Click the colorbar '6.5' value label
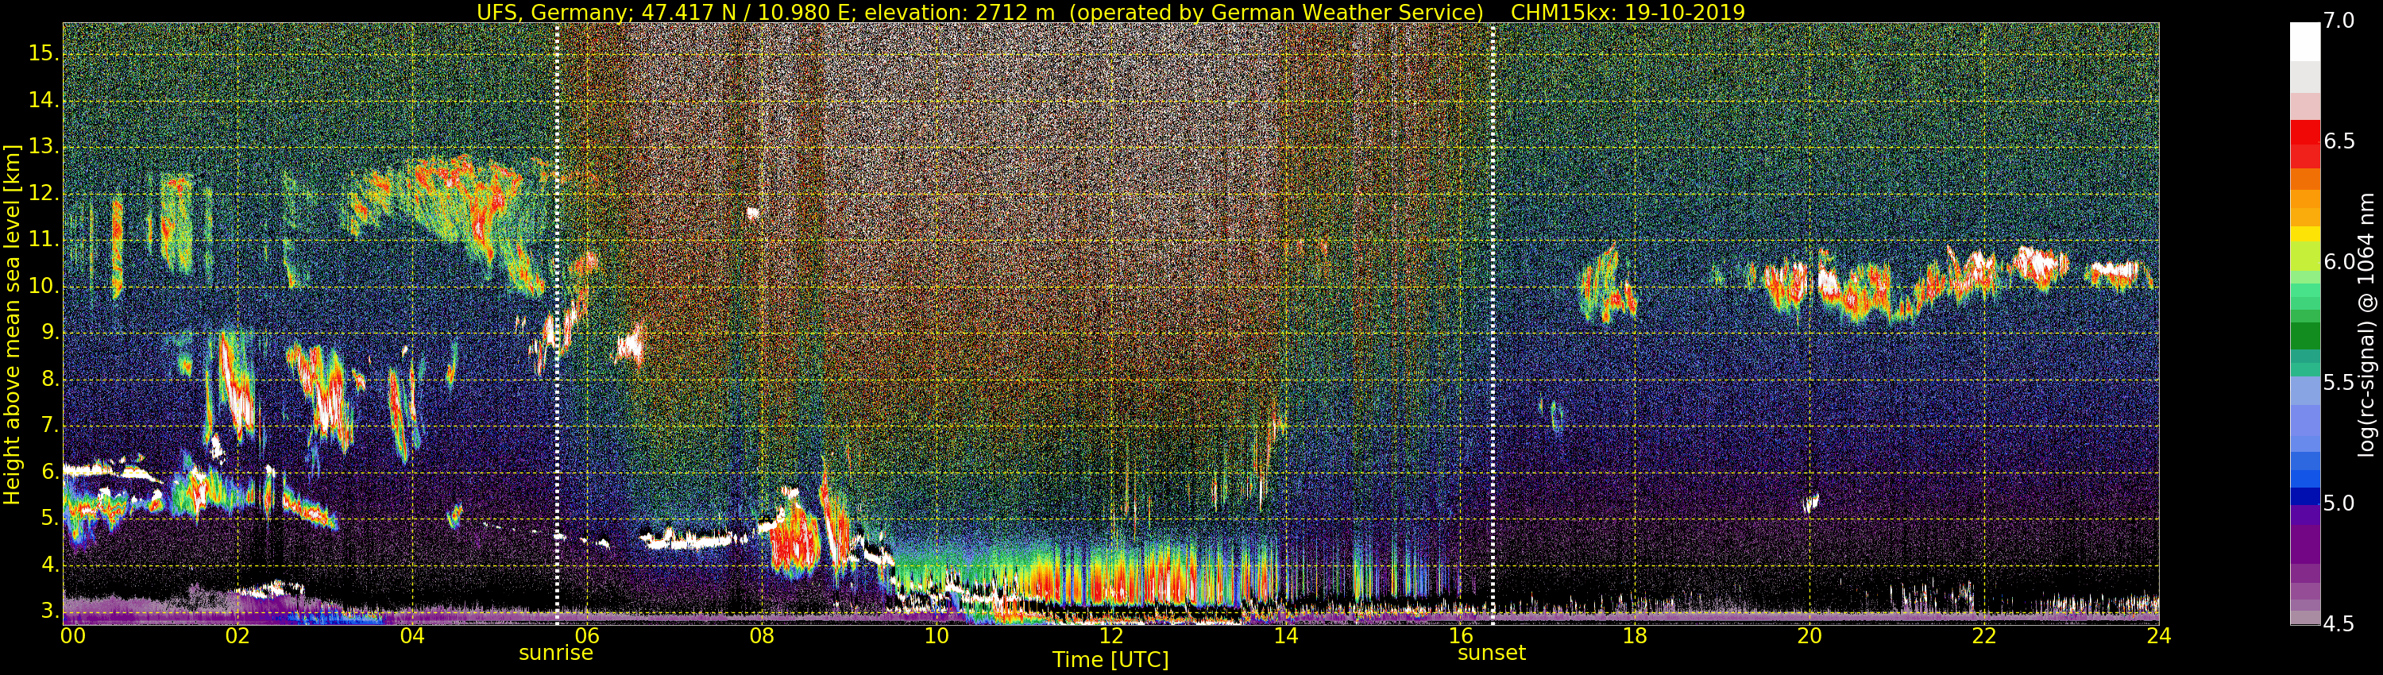The image size is (2383, 675). 2339,141
